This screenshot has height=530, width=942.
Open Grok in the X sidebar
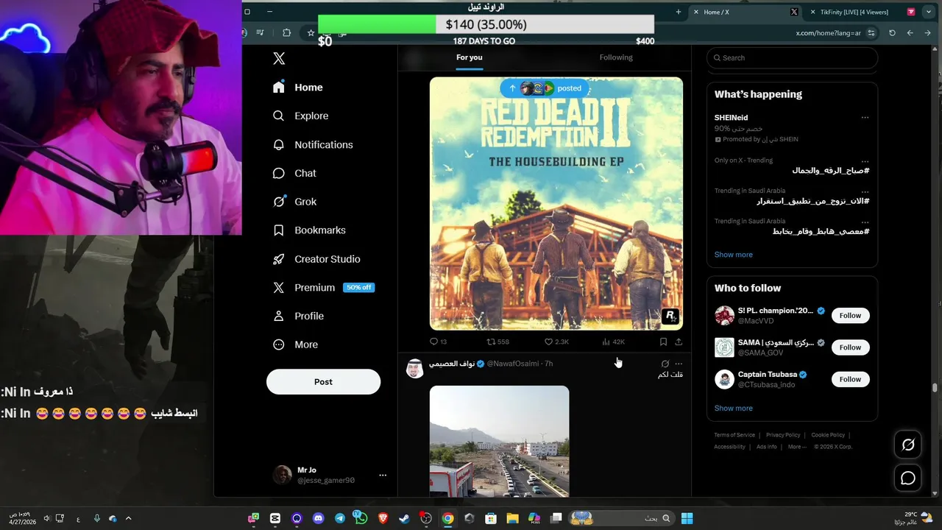294,202
